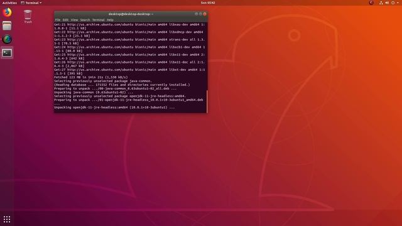Select the Terminal icon in the dock
The width and height of the screenshot is (402, 226).
(x=7, y=53)
